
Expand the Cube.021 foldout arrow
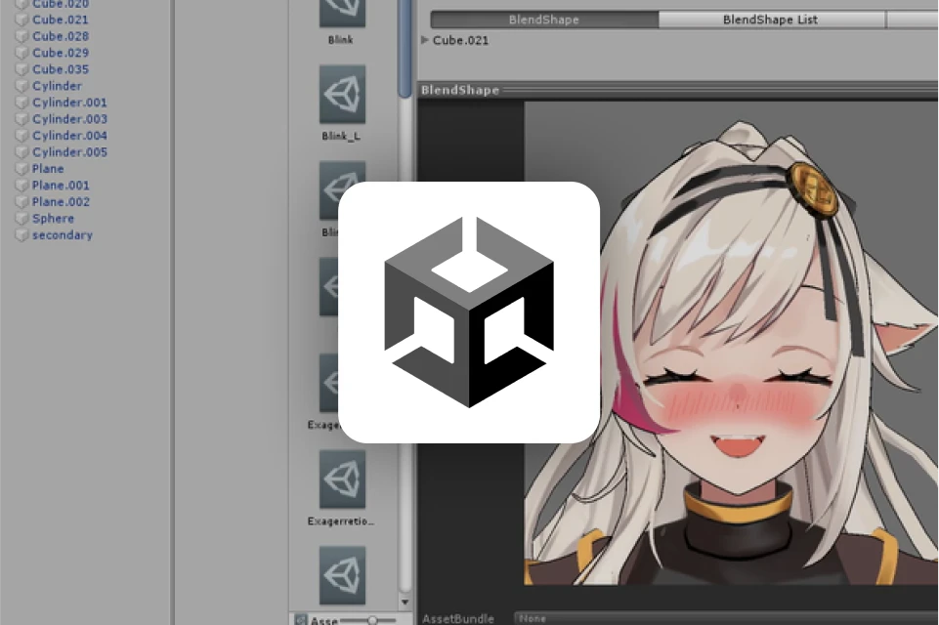click(x=425, y=40)
